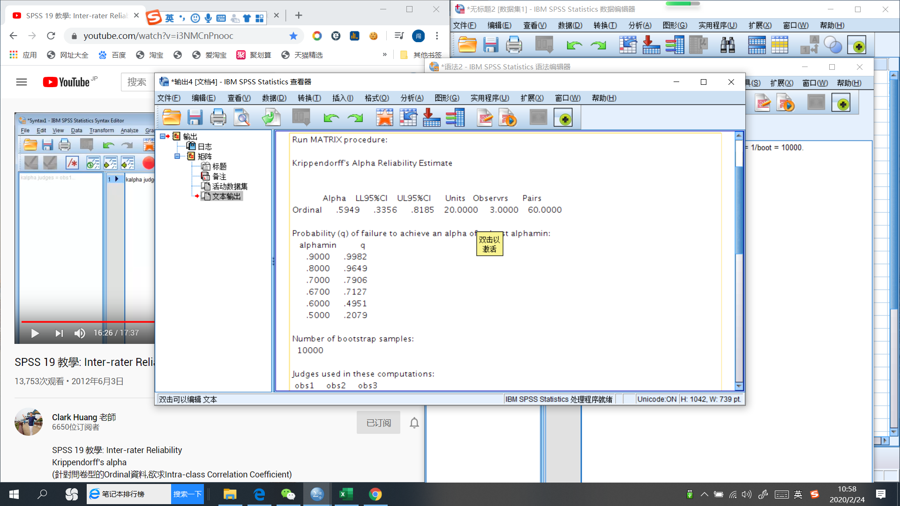Click the red YouTube progress bar
The width and height of the screenshot is (900, 506).
coord(84,322)
